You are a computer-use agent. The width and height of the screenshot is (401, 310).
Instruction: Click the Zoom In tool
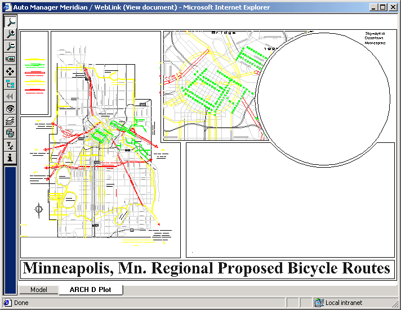(10, 34)
